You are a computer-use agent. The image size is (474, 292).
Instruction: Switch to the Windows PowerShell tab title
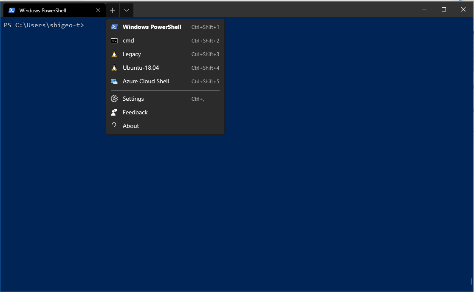coord(42,10)
